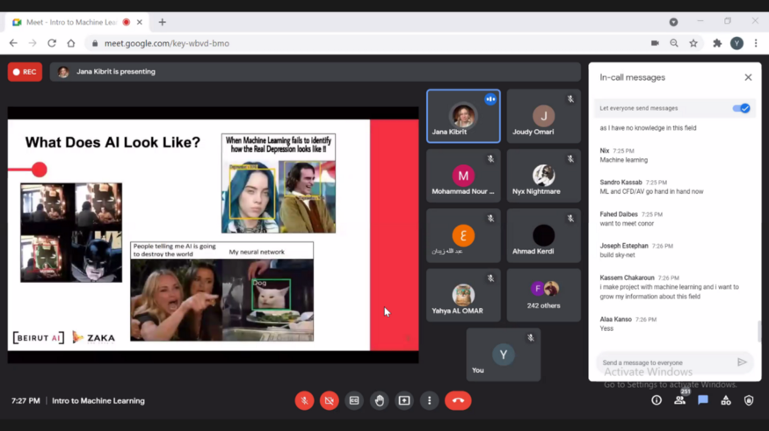Click muted mic icon on Joudy Omari tile

[x=570, y=99]
